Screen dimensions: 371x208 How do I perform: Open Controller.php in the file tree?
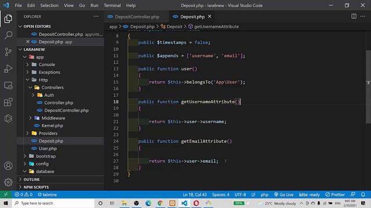point(59,103)
